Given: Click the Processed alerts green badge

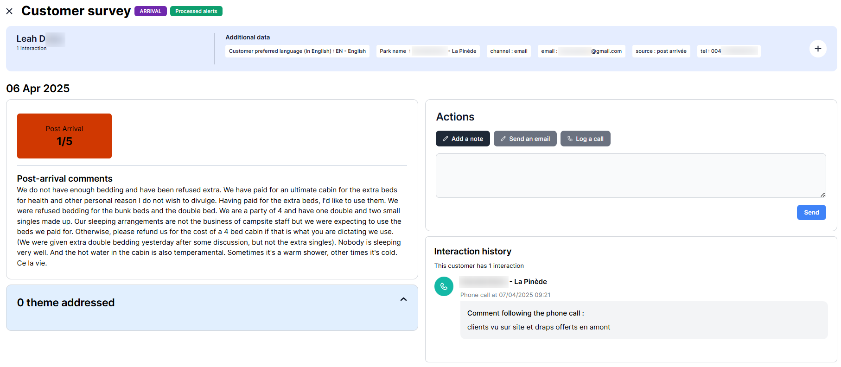Looking at the screenshot, I should [x=196, y=11].
